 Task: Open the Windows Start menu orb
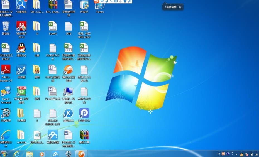tap(4, 154)
